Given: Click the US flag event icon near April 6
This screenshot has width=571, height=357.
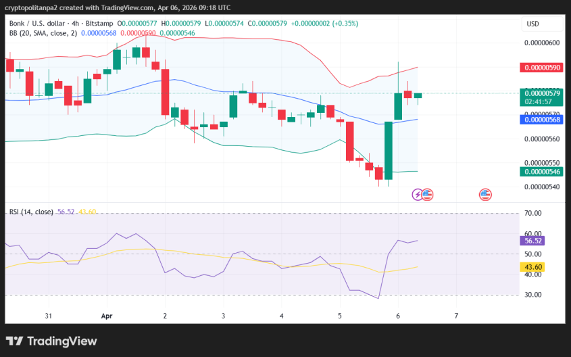Looking at the screenshot, I should pyautogui.click(x=427, y=195).
